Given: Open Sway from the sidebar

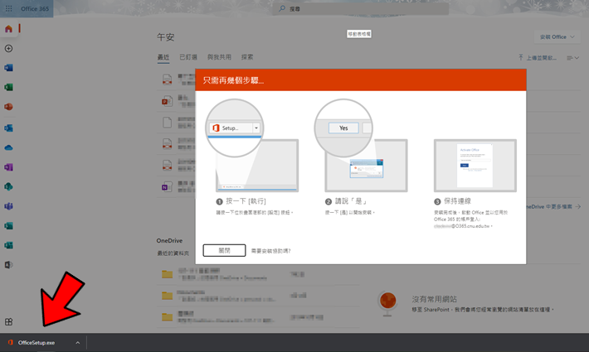Looking at the screenshot, I should tap(8, 225).
